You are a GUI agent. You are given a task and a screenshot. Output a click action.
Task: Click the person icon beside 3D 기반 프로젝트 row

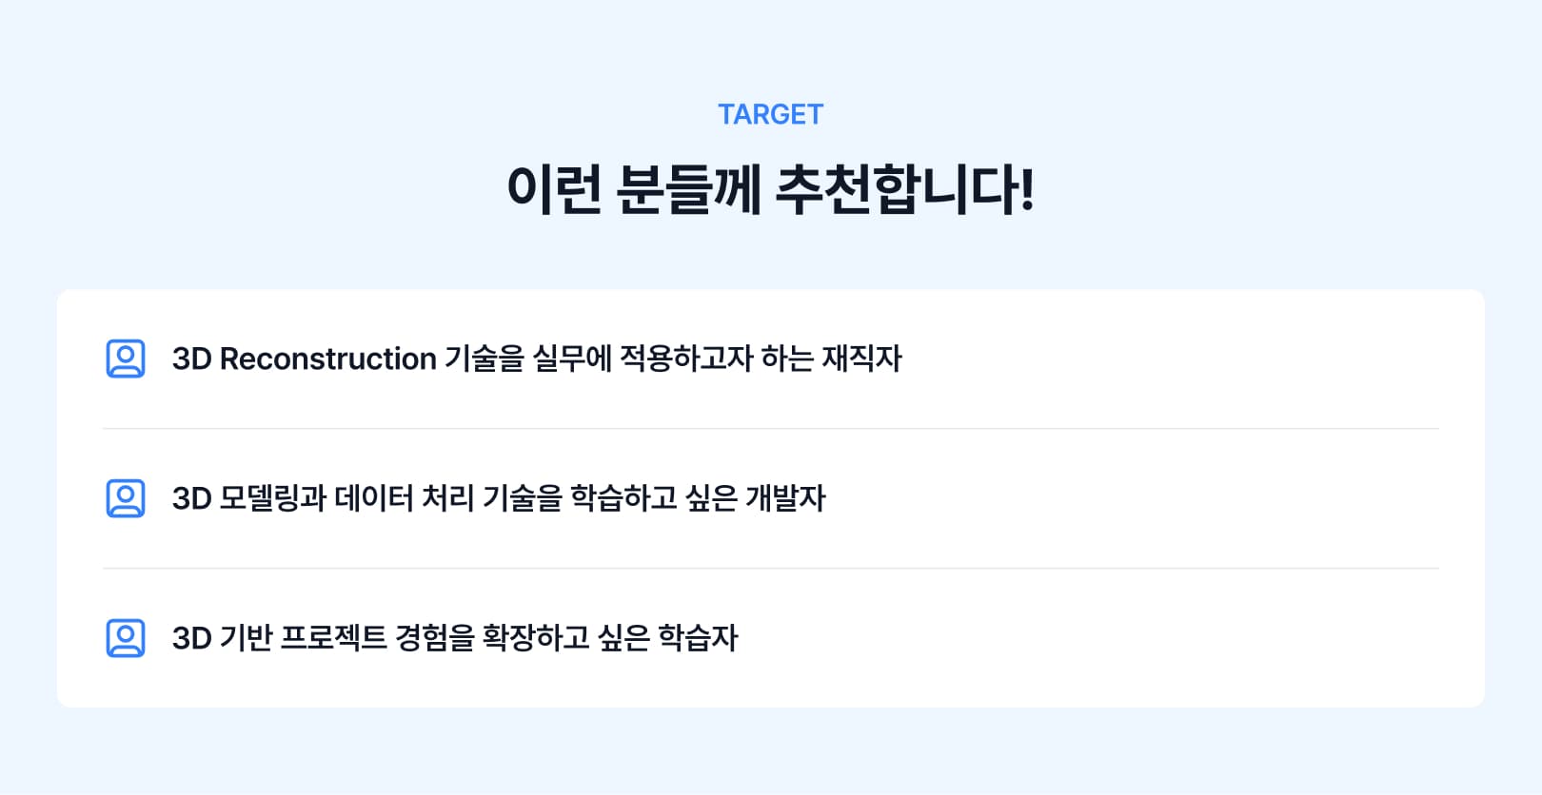(126, 638)
